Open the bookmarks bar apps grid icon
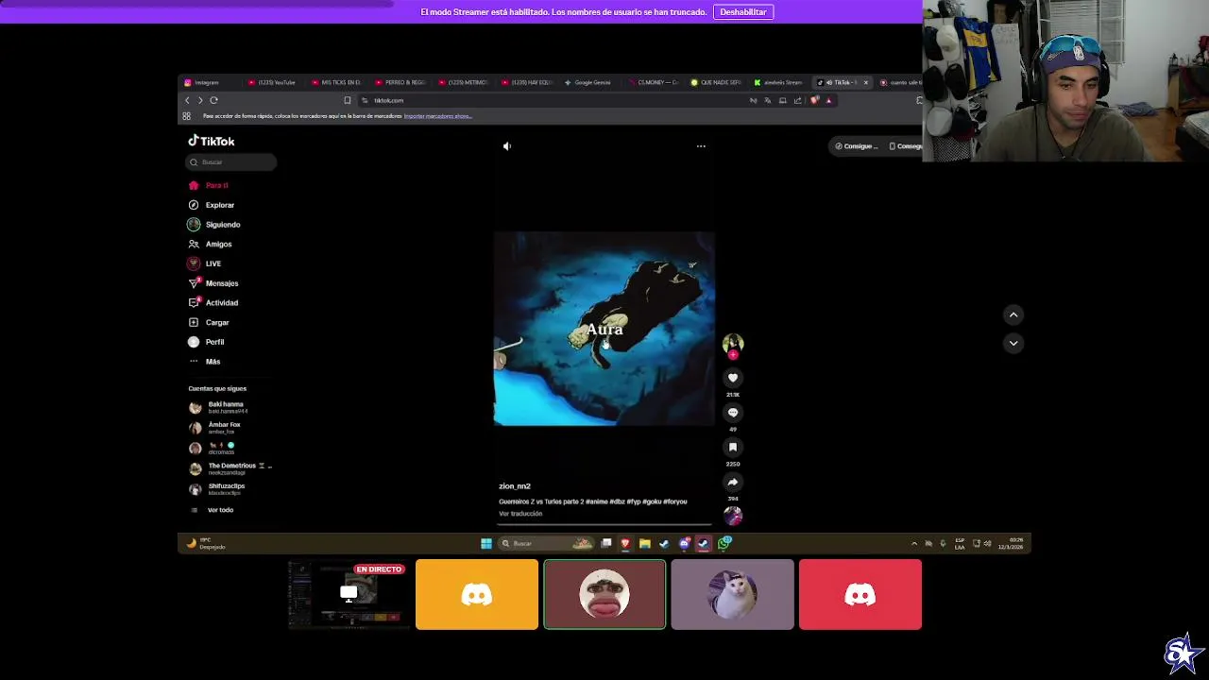Viewport: 1209px width, 680px height. [186, 116]
